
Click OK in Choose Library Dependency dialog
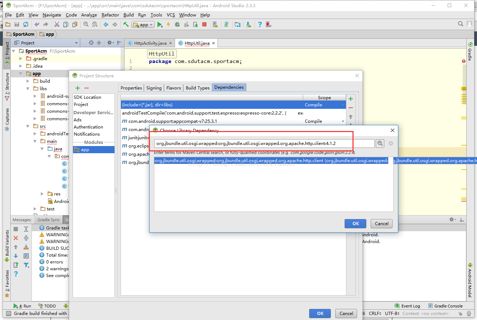(355, 223)
